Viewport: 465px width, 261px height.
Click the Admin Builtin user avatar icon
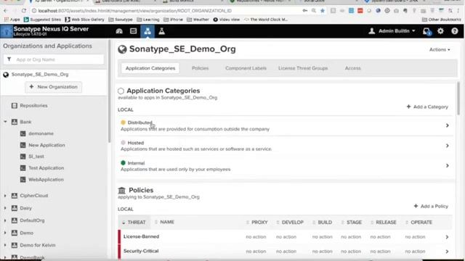pyautogui.click(x=371, y=30)
